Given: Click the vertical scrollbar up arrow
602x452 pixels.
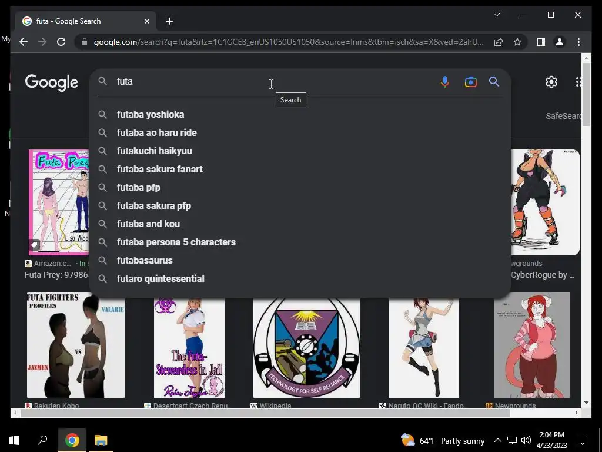Looking at the screenshot, I should (x=586, y=58).
